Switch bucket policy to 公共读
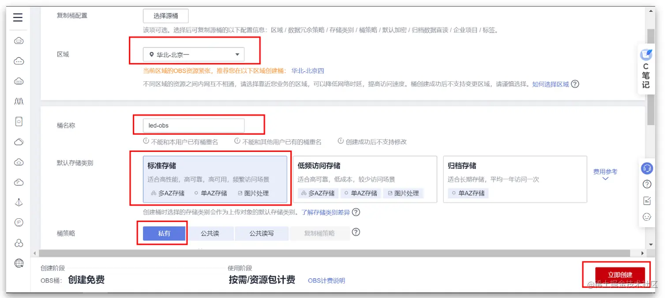The image size is (667, 298). [211, 233]
